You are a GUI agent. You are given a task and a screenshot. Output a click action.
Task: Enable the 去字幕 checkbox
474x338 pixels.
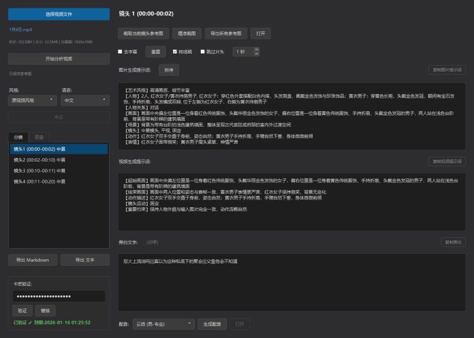coord(120,52)
